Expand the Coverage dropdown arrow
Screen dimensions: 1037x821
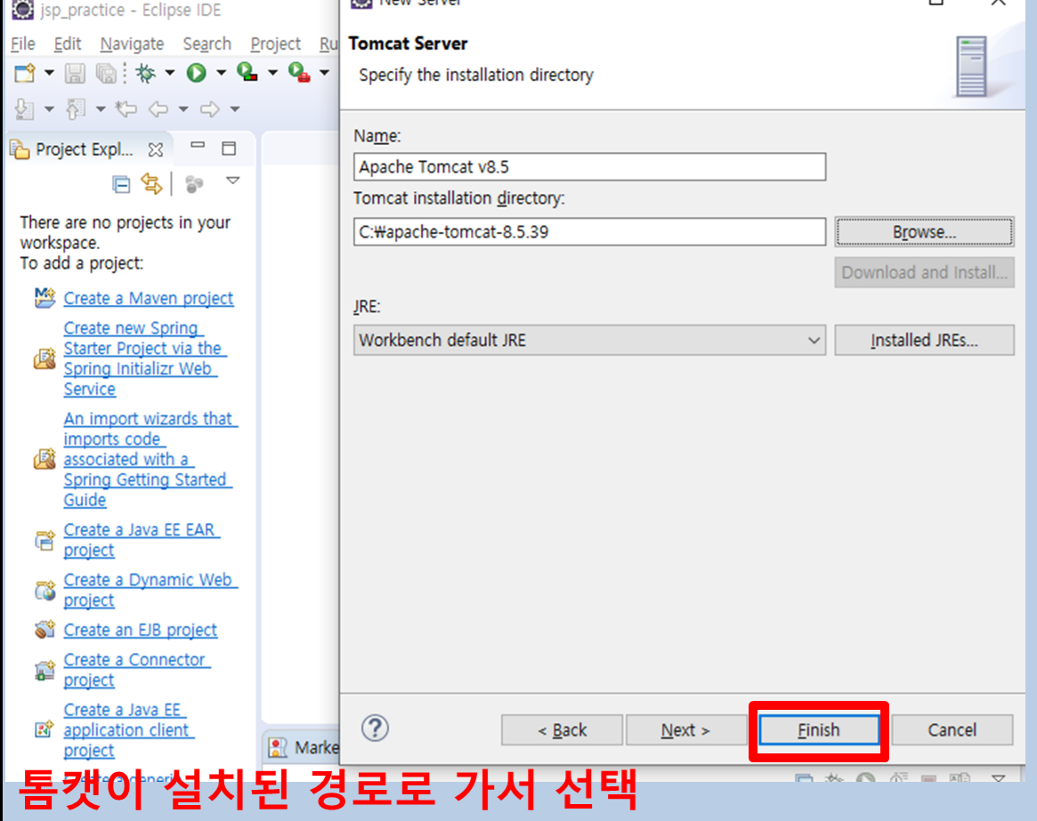click(272, 73)
